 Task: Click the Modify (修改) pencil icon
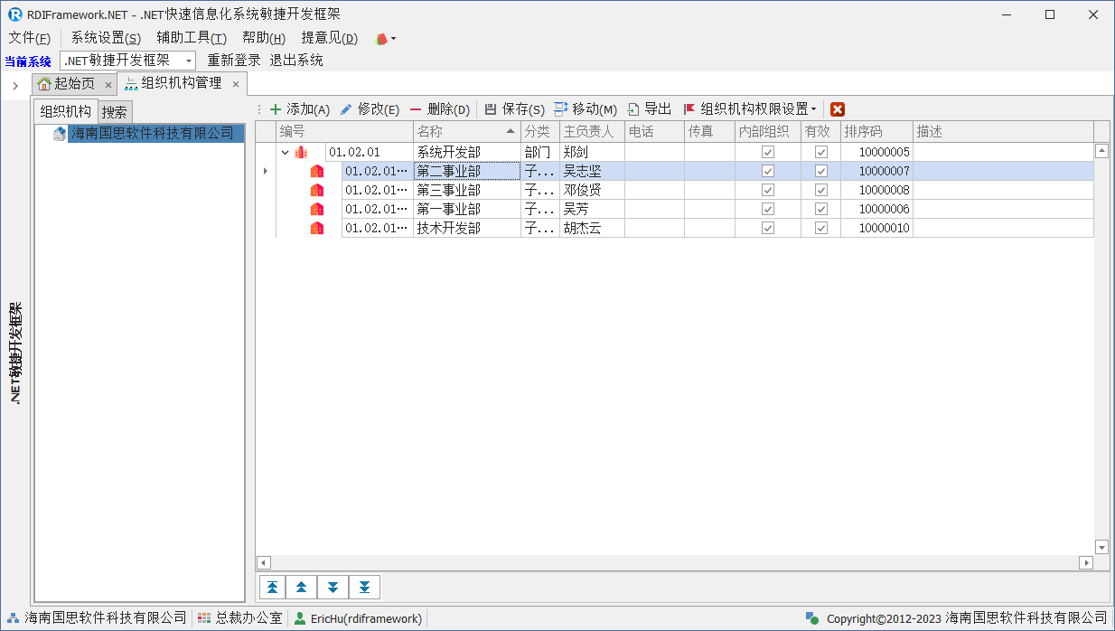click(x=346, y=109)
